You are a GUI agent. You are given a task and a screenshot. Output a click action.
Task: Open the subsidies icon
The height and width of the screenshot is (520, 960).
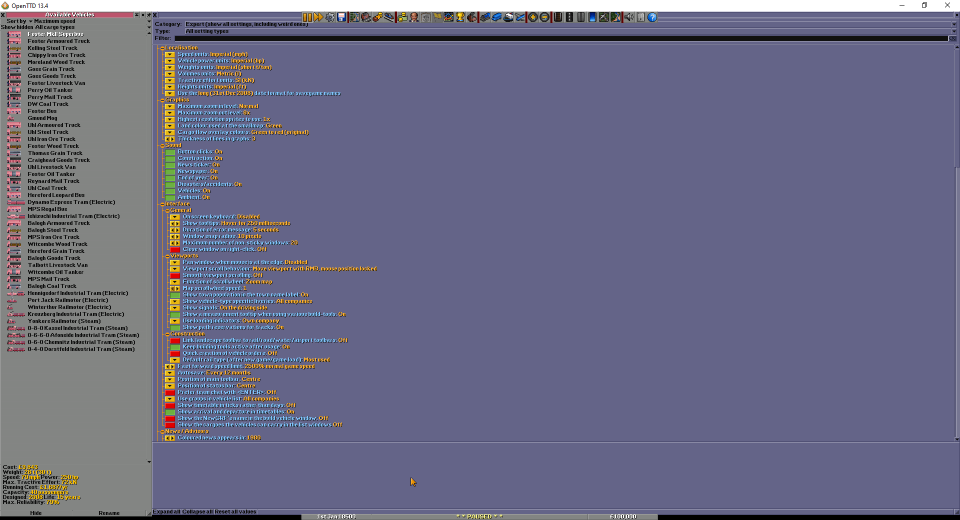click(x=377, y=17)
